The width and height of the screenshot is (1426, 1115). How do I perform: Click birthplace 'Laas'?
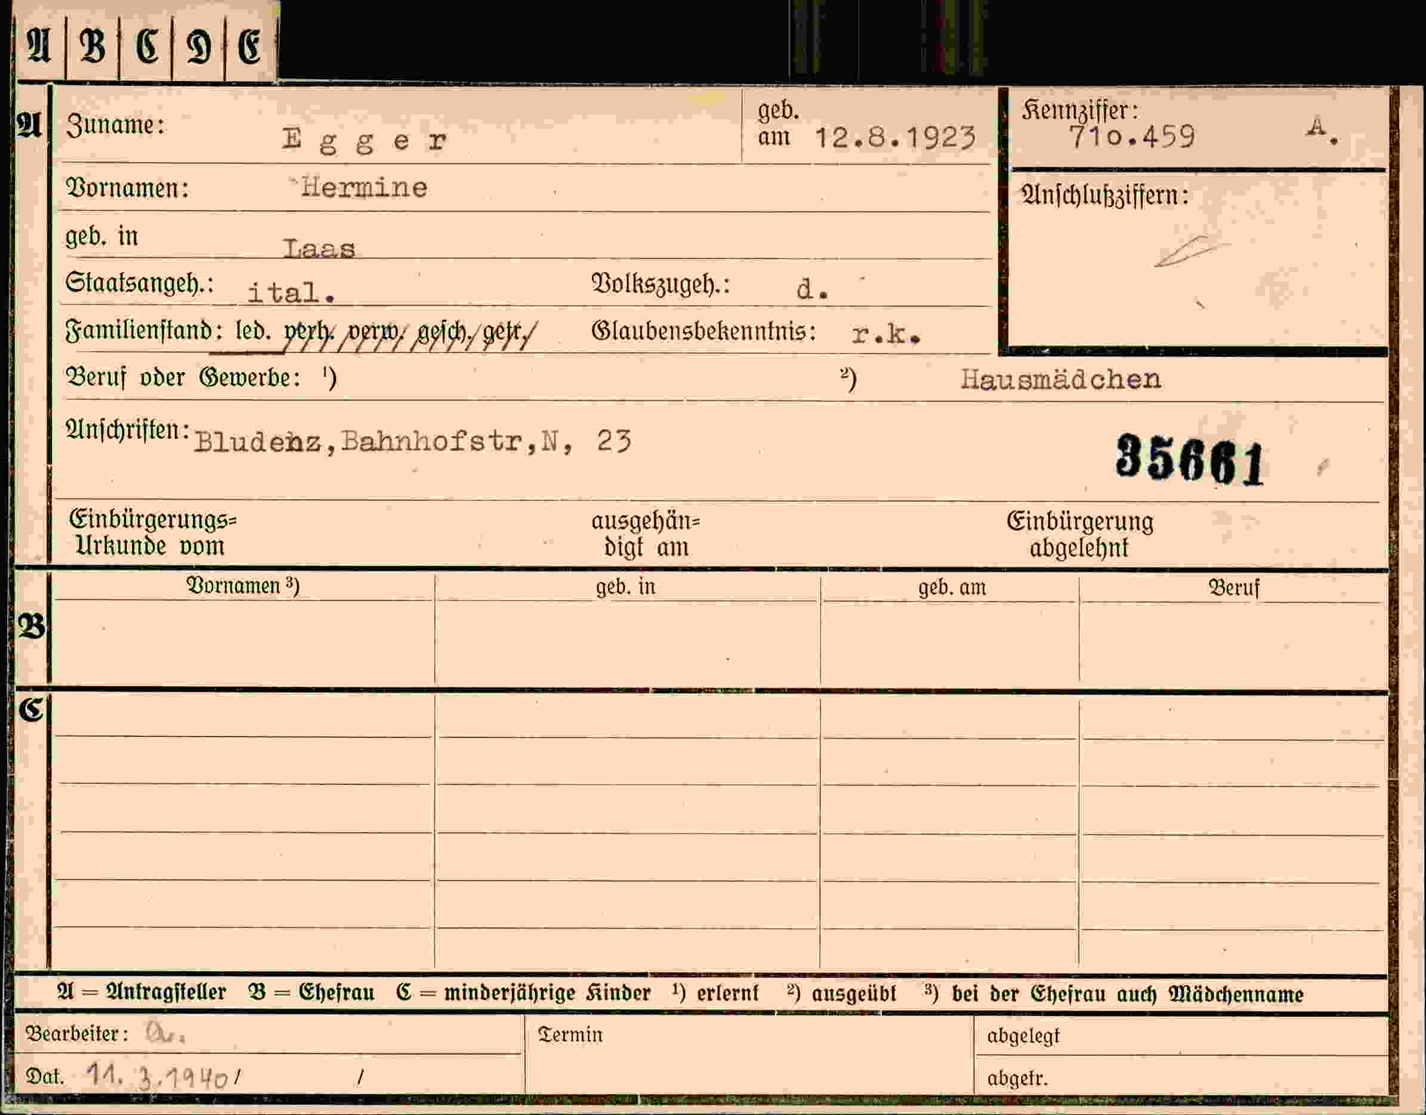point(319,249)
